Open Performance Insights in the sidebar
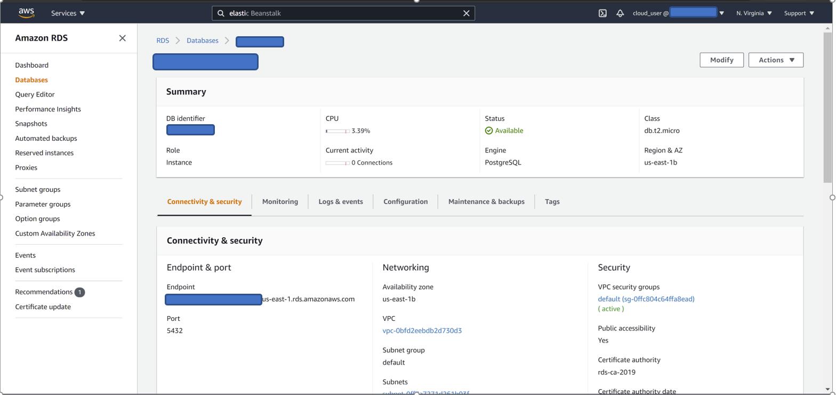The height and width of the screenshot is (395, 836). (x=48, y=109)
